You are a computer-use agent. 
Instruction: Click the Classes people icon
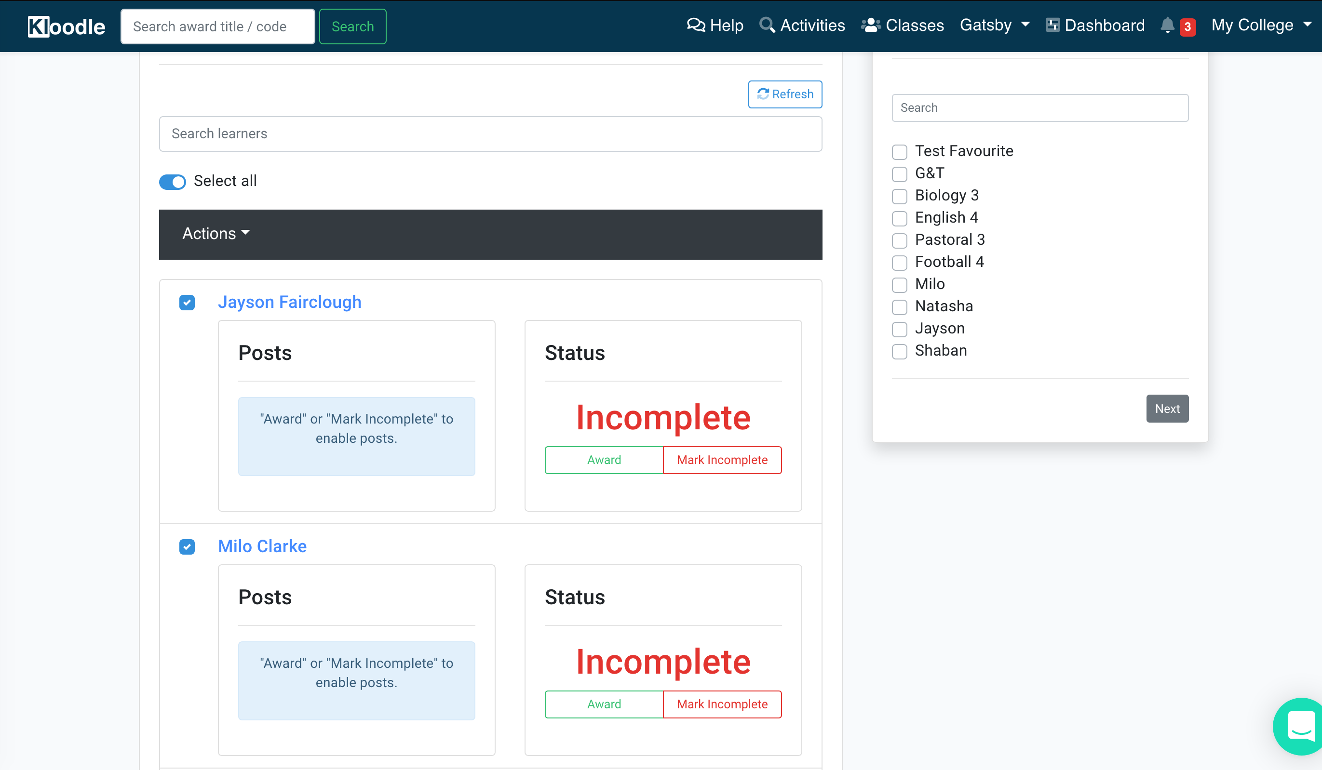(x=871, y=25)
